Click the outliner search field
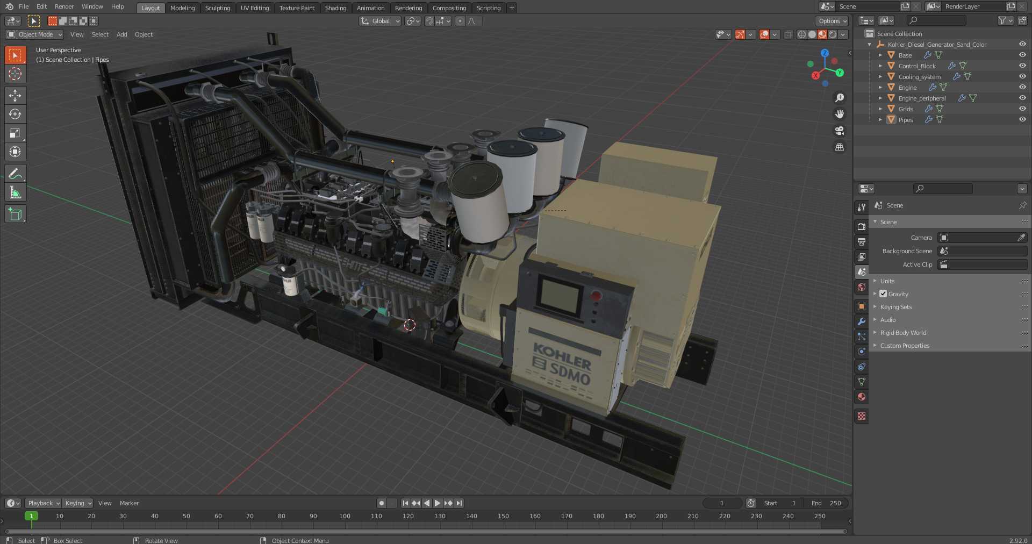The height and width of the screenshot is (544, 1032). (936, 20)
